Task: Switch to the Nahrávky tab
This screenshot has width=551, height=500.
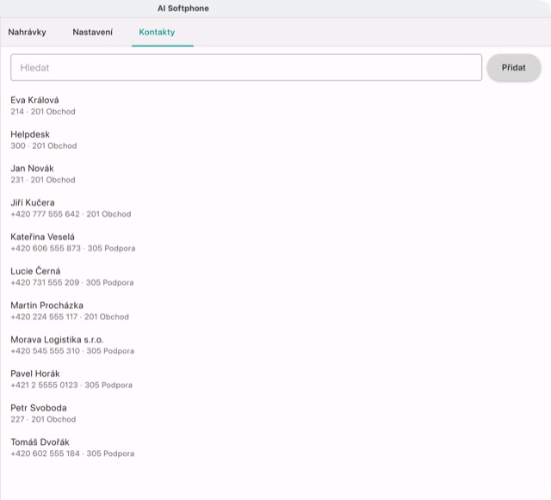Action: pos(27,33)
